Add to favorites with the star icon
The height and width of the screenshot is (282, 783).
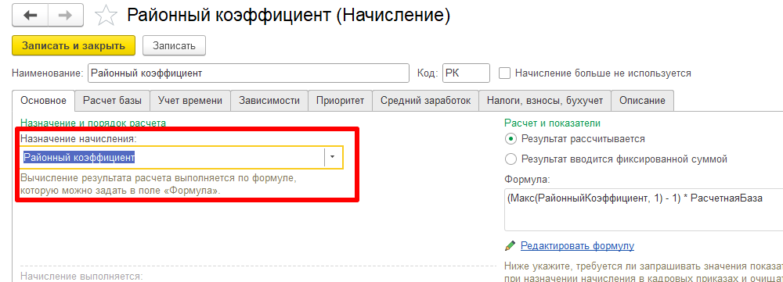(x=105, y=16)
